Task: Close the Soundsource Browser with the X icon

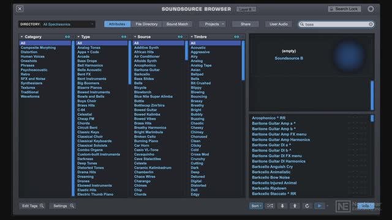Action: [20, 9]
